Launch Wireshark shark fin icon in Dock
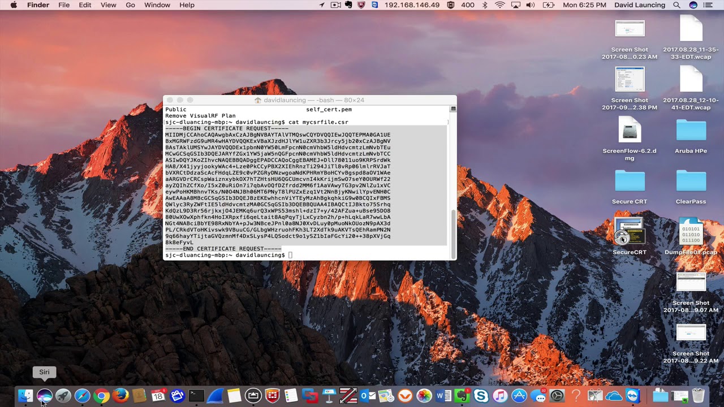The width and height of the screenshot is (724, 407). pyautogui.click(x=215, y=396)
